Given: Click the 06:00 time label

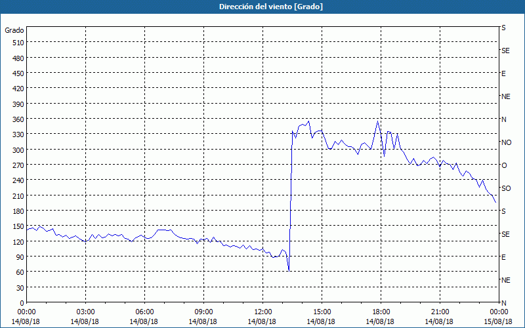Looking at the screenshot, I should coord(144,312).
